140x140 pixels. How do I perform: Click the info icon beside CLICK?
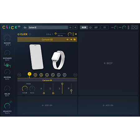(x=30, y=34)
